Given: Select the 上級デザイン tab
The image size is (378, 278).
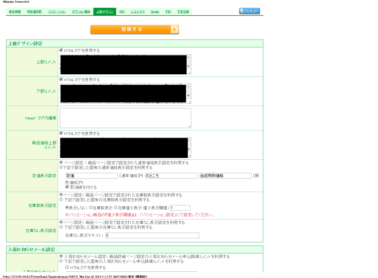Looking at the screenshot, I should [x=105, y=12].
